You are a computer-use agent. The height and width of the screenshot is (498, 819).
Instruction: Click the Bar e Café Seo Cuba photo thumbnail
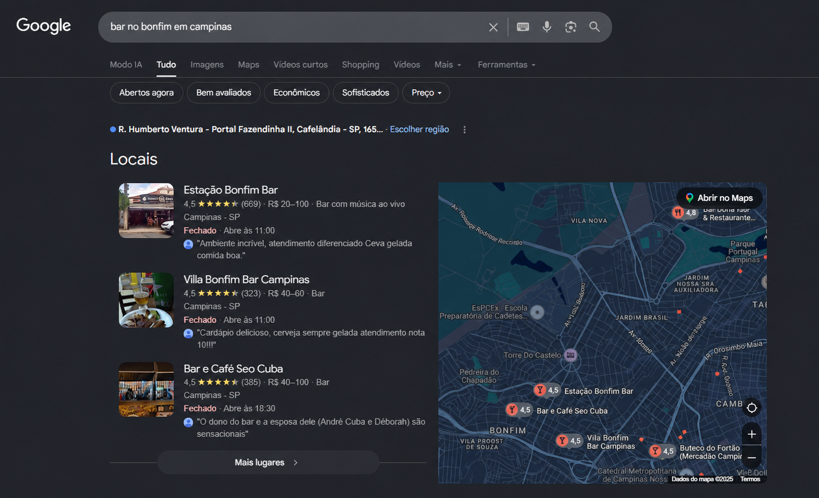[x=146, y=390]
